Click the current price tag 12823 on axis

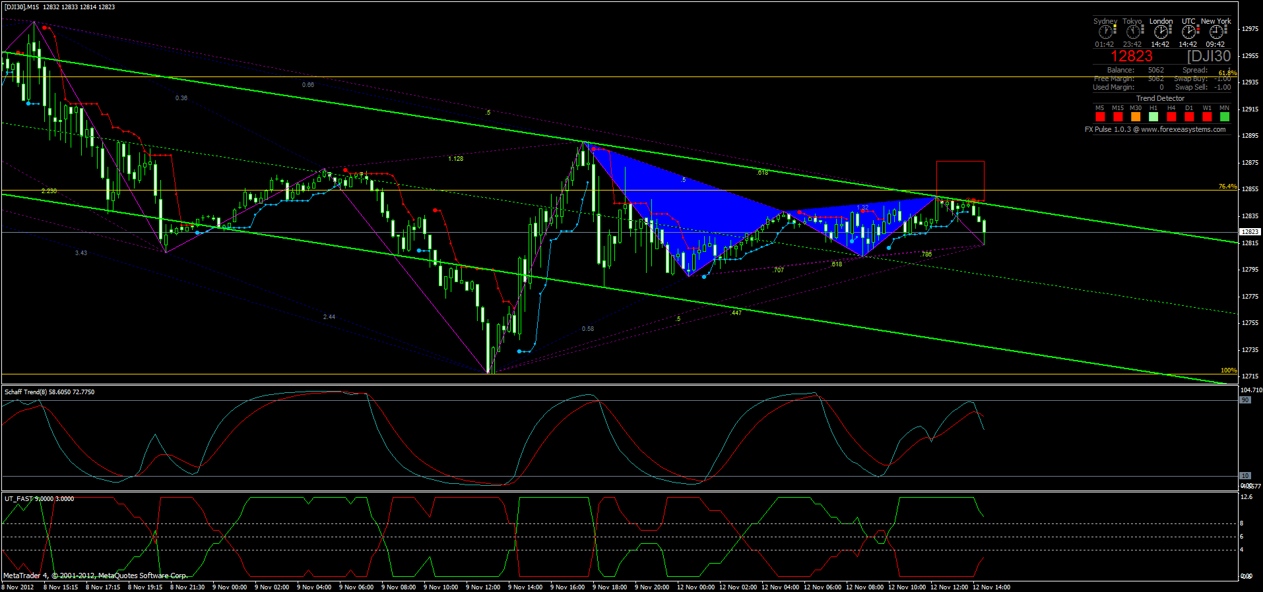tap(1250, 232)
